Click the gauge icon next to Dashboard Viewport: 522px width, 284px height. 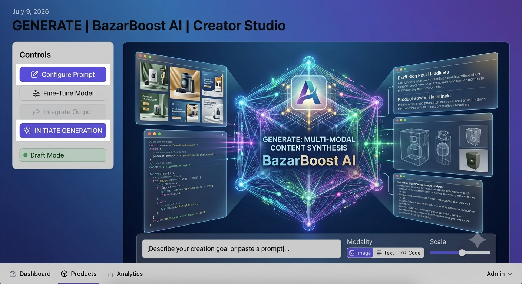point(13,274)
